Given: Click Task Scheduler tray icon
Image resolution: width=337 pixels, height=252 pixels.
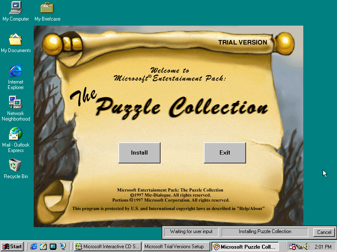Looking at the screenshot, I should (292, 247).
